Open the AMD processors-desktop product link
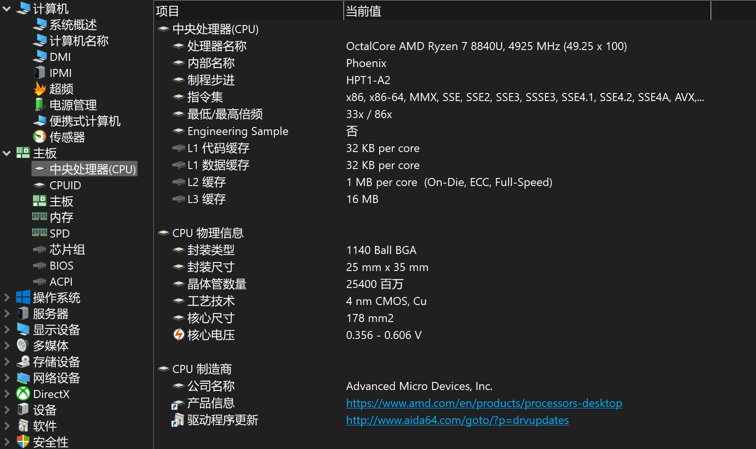Viewport: 756px width, 449px height. pyautogui.click(x=484, y=403)
